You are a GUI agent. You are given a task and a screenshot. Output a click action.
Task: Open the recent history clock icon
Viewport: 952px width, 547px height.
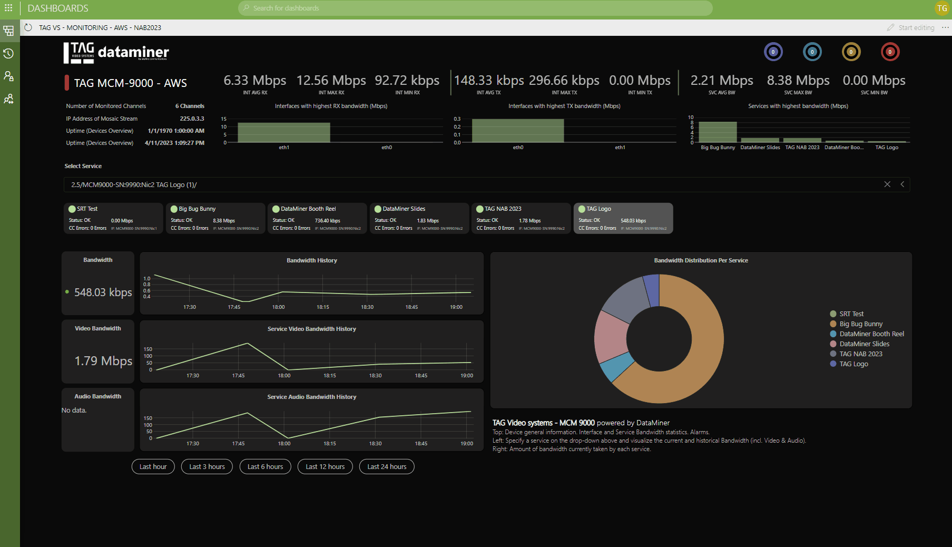(8, 53)
